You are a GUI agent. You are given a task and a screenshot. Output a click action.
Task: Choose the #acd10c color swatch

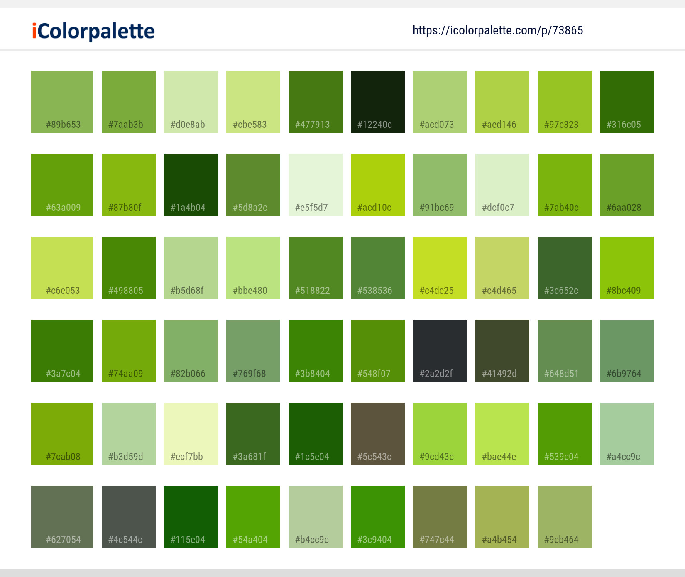tap(378, 185)
